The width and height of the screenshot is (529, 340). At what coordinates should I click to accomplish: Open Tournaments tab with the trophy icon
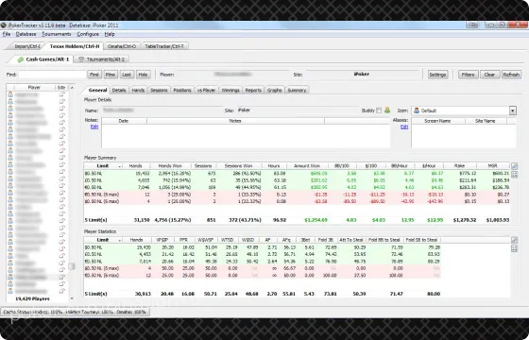102,59
